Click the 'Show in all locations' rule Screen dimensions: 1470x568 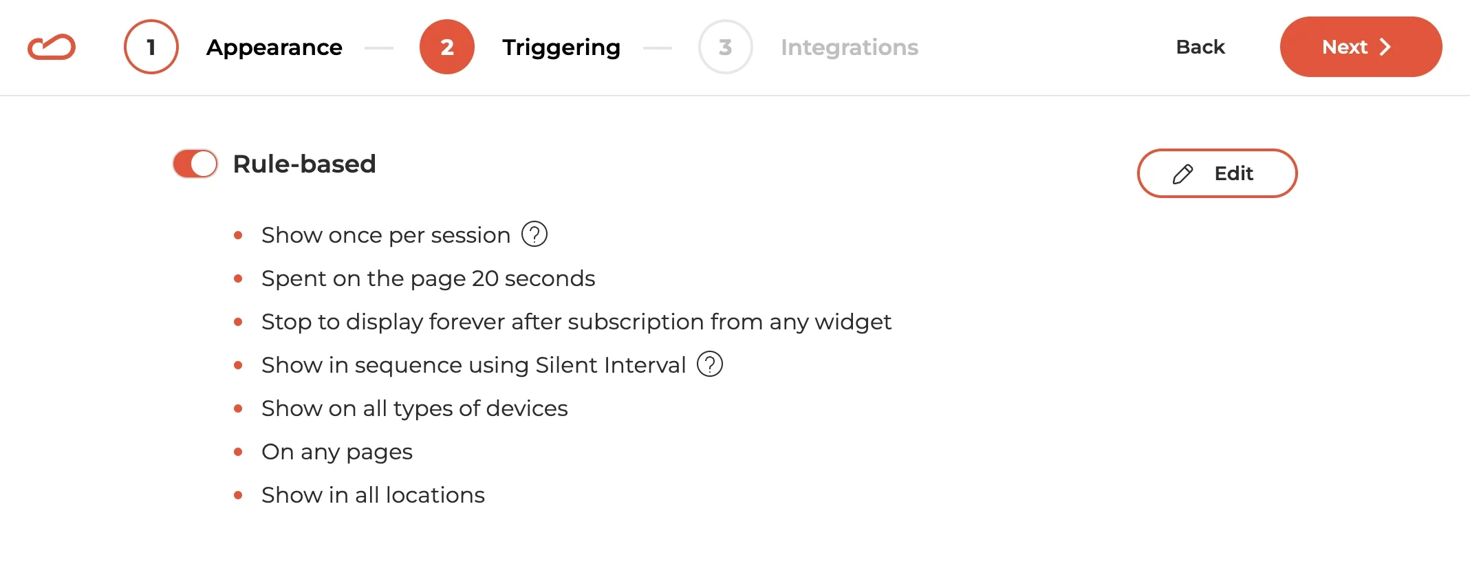point(373,495)
